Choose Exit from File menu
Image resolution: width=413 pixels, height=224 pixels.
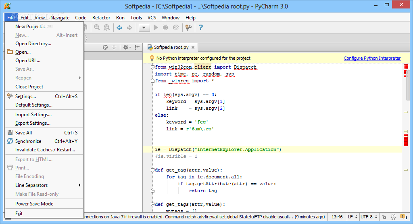point(44,214)
